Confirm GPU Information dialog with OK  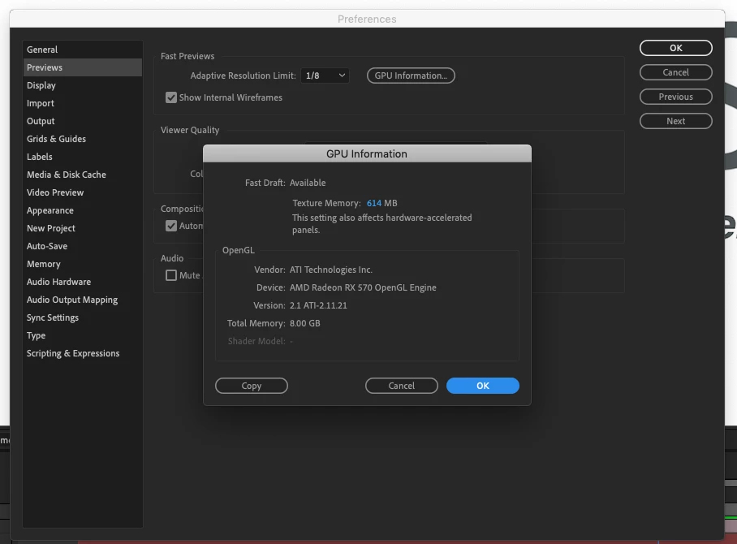pyautogui.click(x=483, y=386)
